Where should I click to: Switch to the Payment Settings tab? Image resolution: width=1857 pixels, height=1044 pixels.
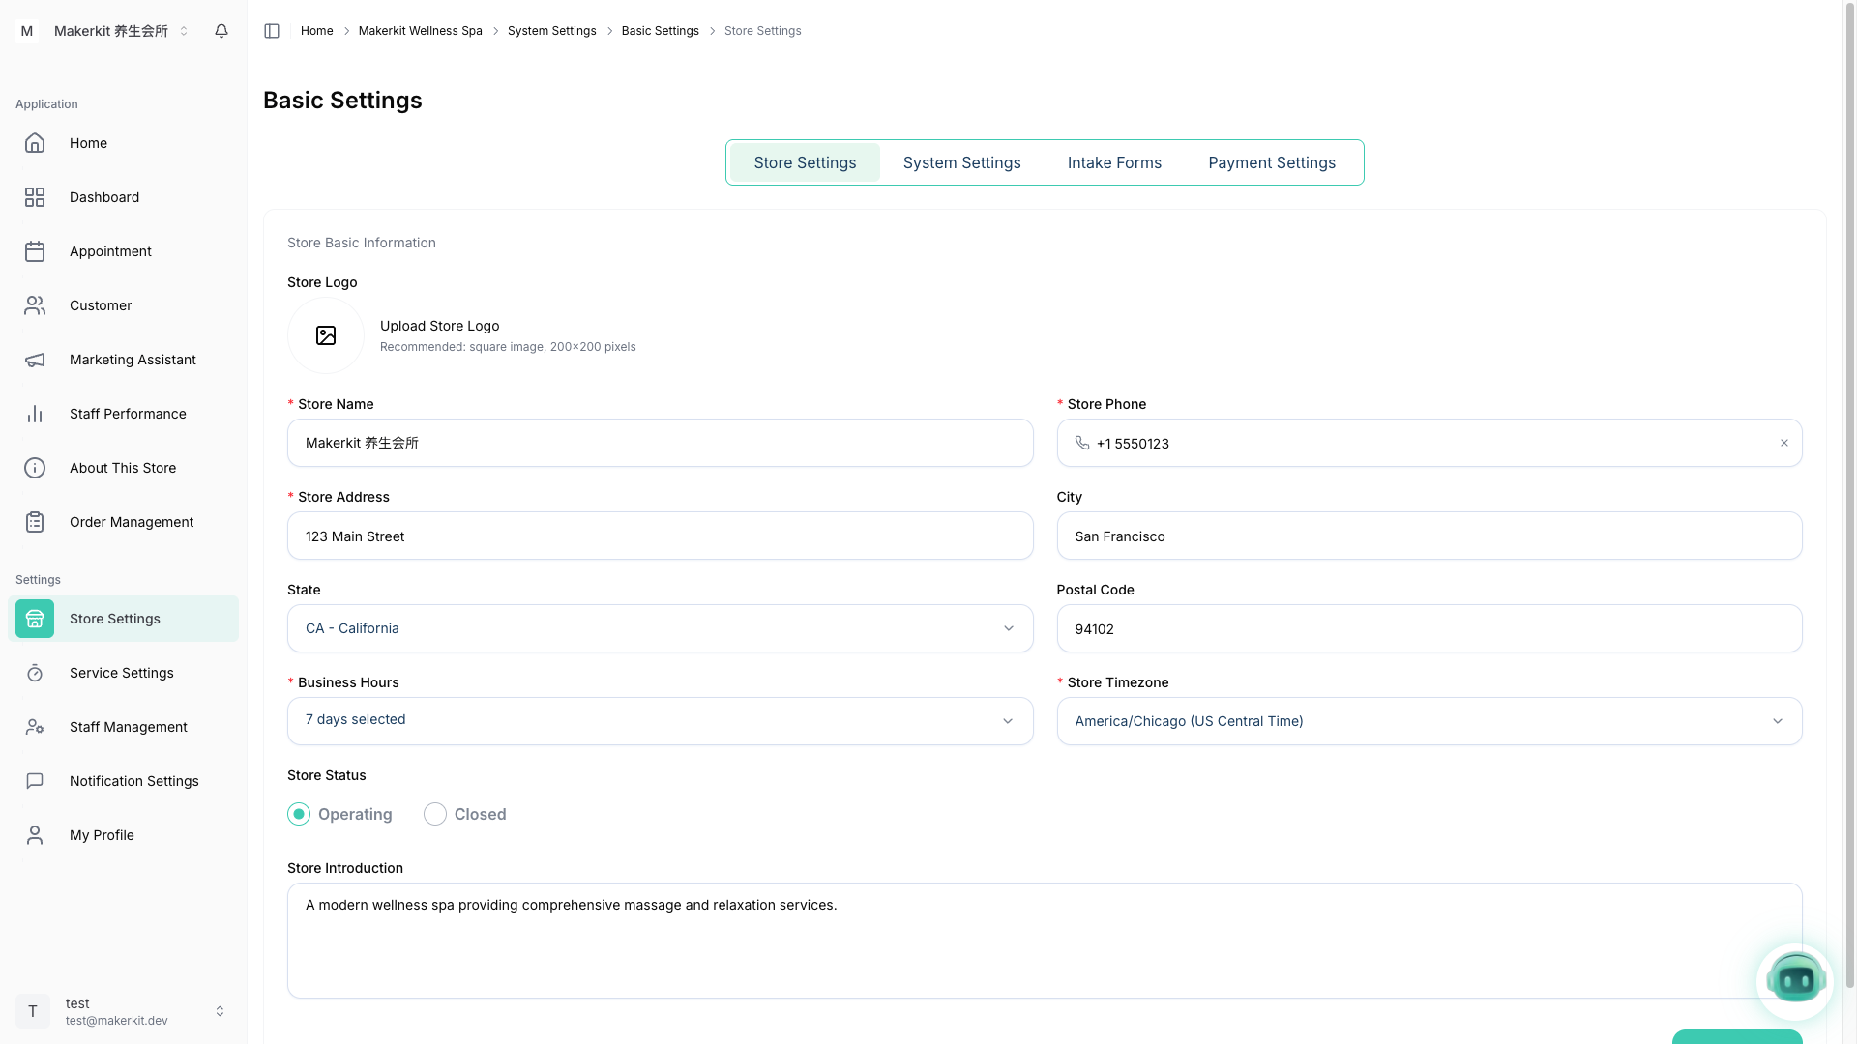pos(1271,162)
